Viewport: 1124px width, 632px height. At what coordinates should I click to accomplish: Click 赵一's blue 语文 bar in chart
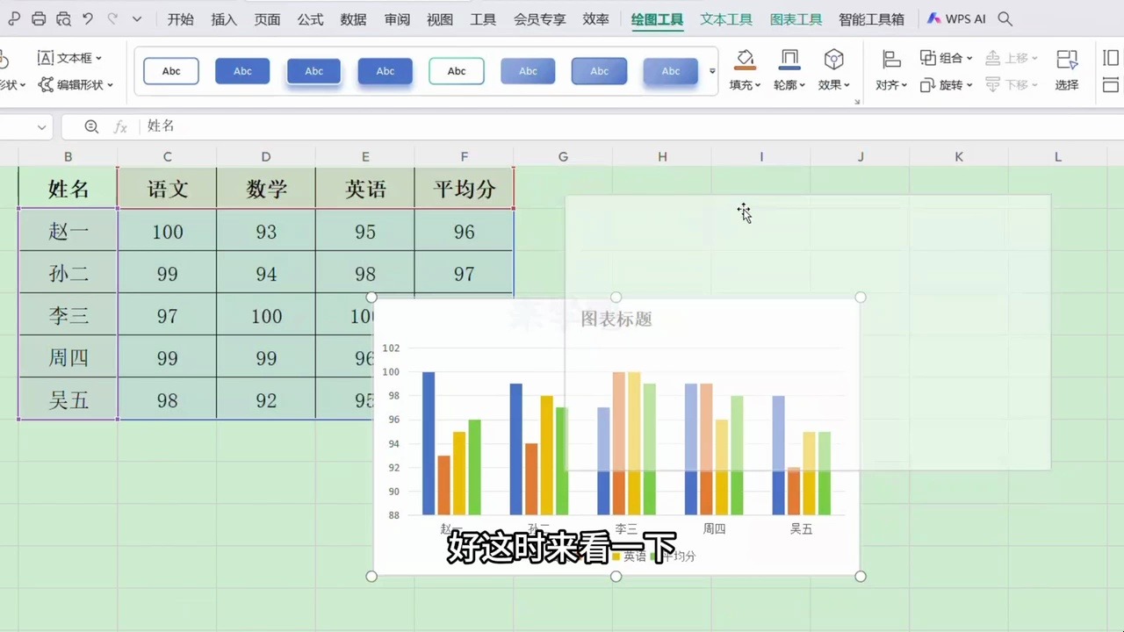point(429,443)
